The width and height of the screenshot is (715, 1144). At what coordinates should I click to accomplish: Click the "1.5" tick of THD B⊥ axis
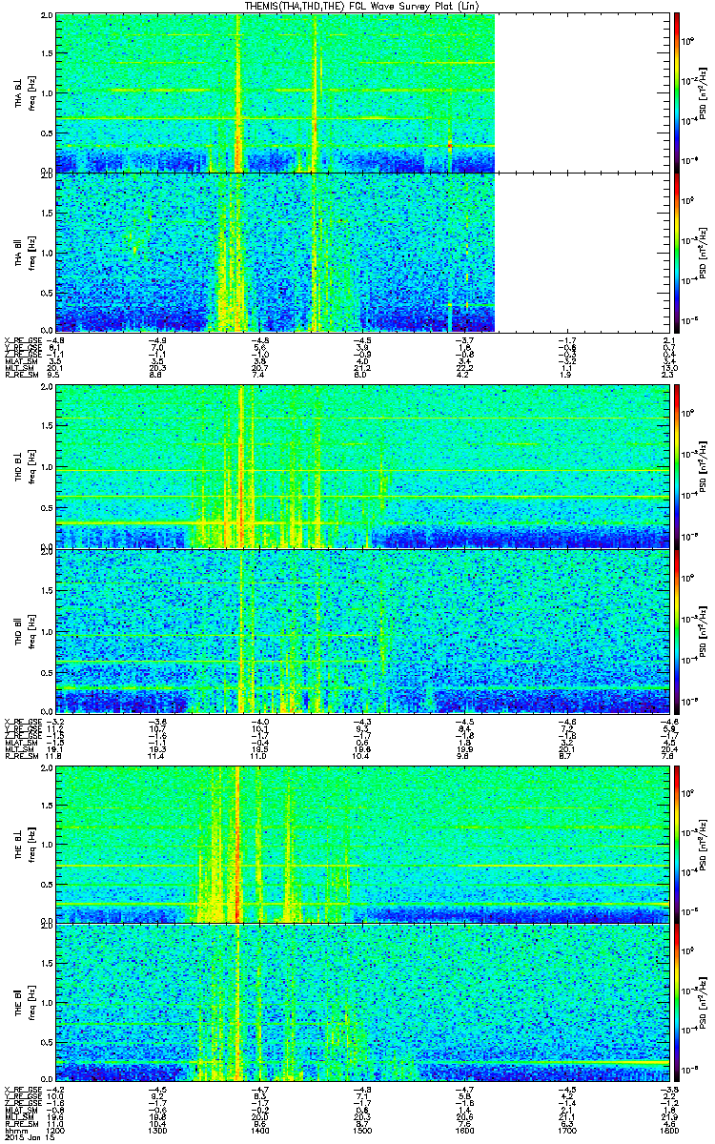[x=47, y=427]
